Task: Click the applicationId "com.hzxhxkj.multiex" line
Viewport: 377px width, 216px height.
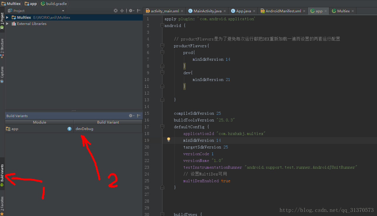Action: click(224, 134)
